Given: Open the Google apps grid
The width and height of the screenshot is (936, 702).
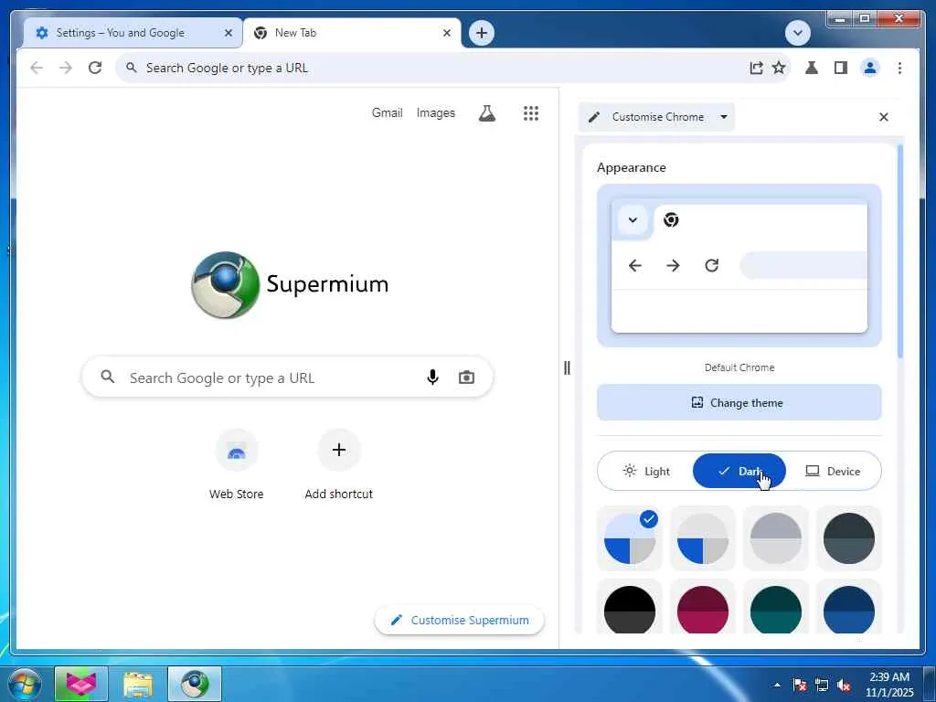Looking at the screenshot, I should coord(531,113).
